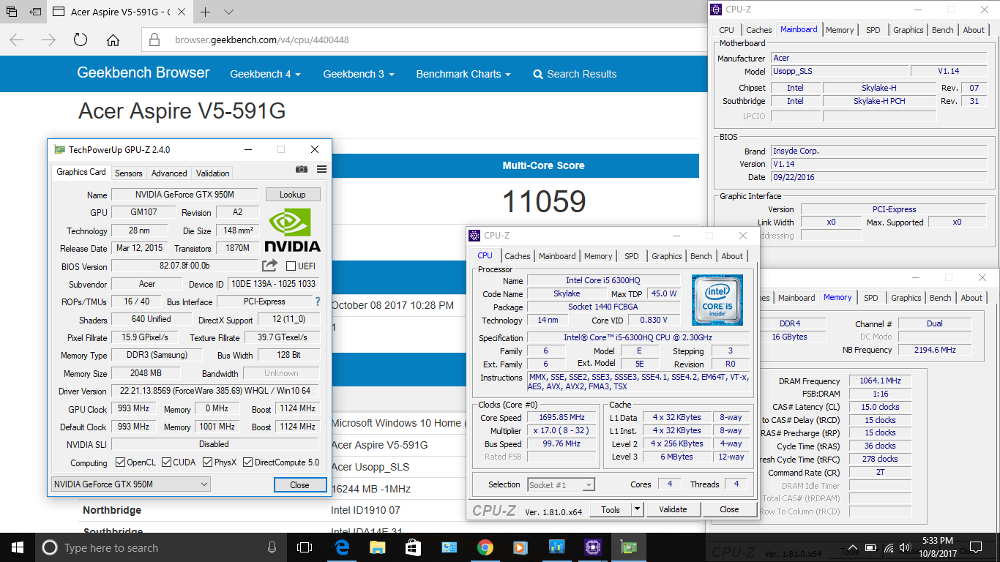This screenshot has height=562, width=1000.
Task: Click the browser back arrow
Action: pos(17,40)
